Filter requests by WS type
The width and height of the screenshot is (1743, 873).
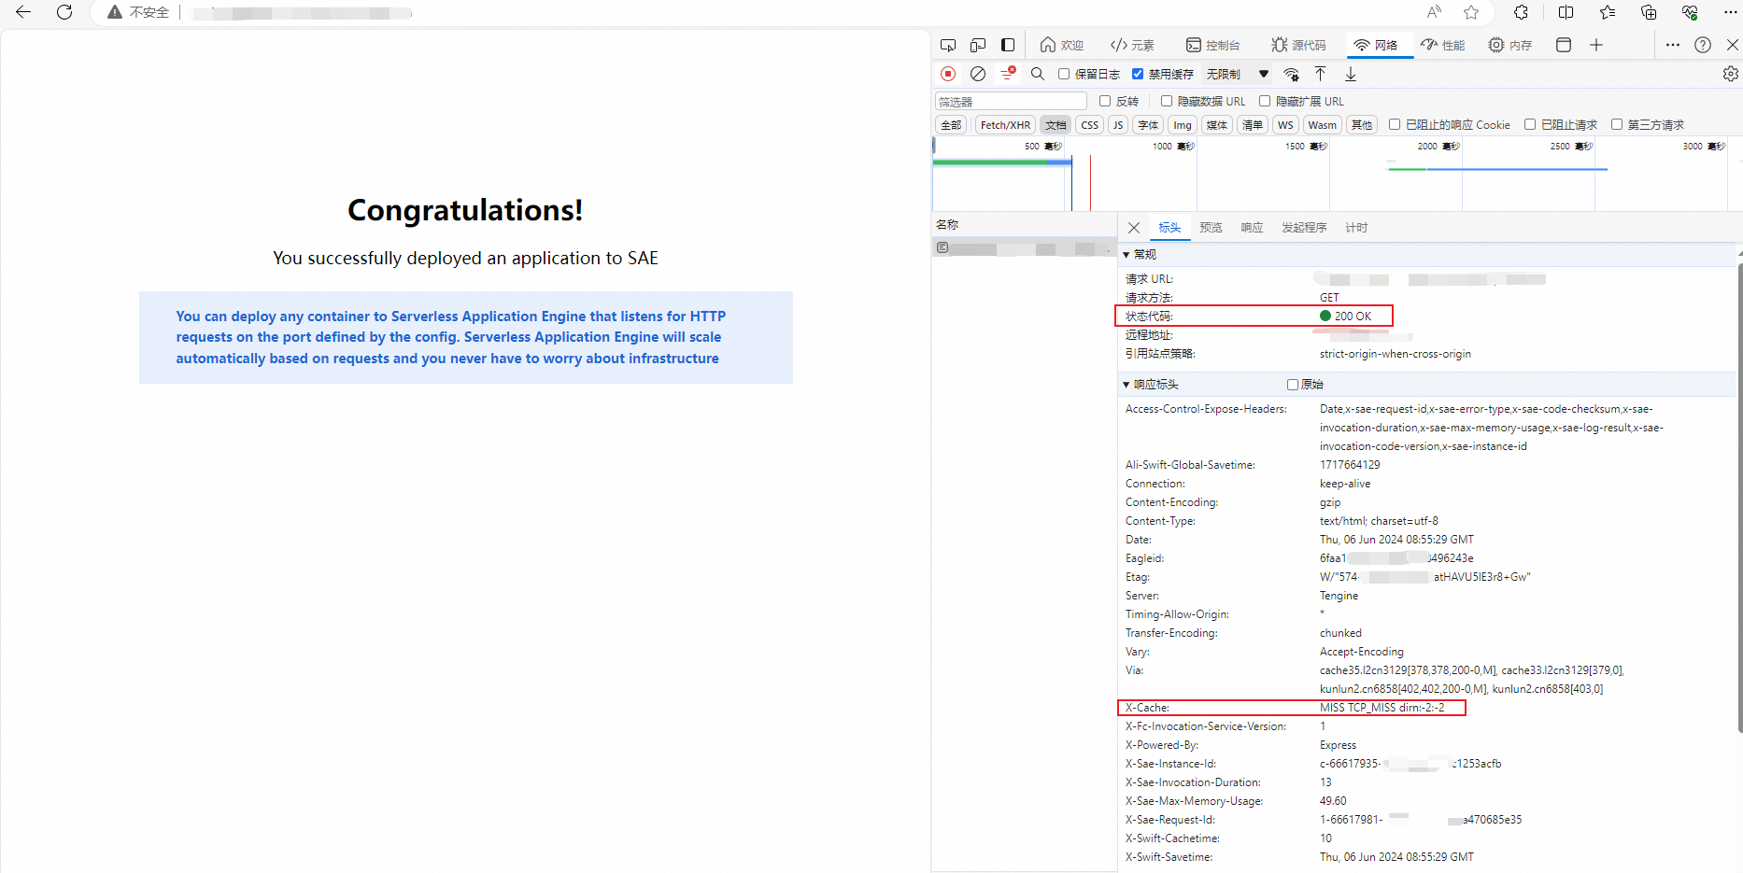click(1285, 125)
